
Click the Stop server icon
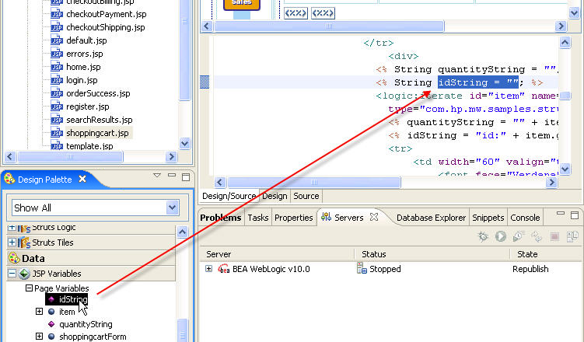click(x=554, y=237)
